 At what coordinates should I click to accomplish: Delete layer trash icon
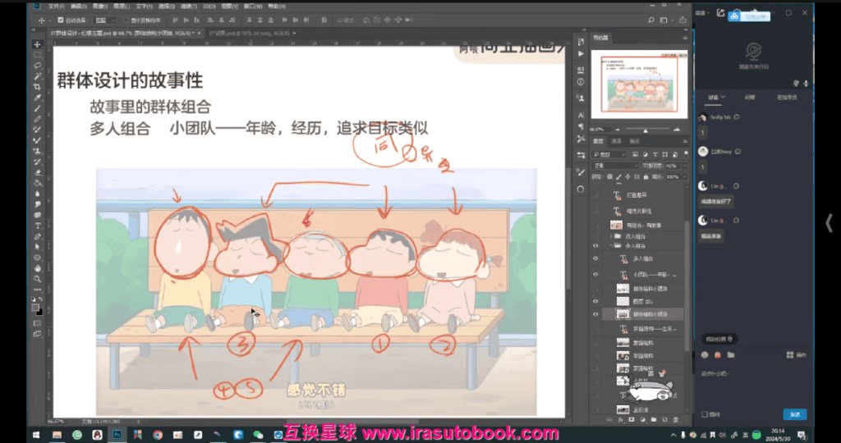(676, 420)
